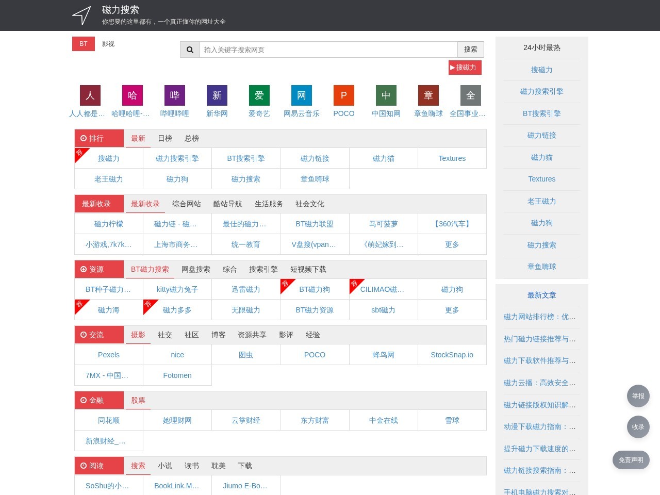This screenshot has width=660, height=495.
Task: Open the 哔哩哔哩 purple tile icon
Action: 175,95
